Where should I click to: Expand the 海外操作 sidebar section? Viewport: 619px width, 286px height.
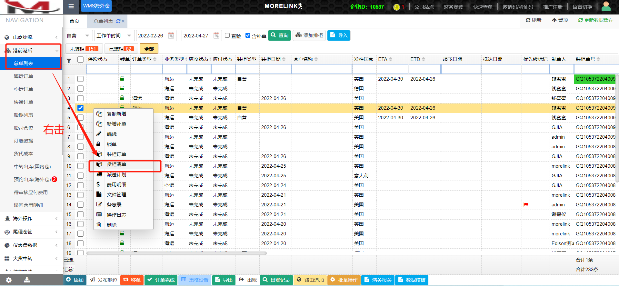pyautogui.click(x=31, y=219)
